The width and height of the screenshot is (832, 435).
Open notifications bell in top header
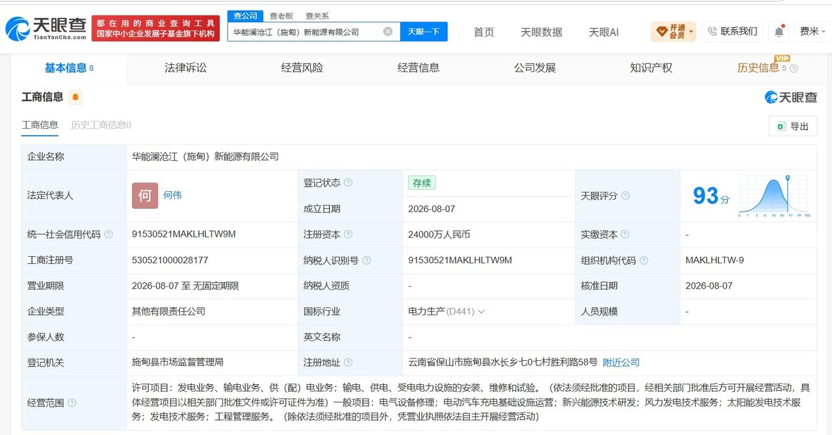coord(779,31)
